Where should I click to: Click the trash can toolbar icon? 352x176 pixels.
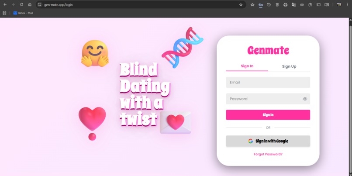pos(277,5)
